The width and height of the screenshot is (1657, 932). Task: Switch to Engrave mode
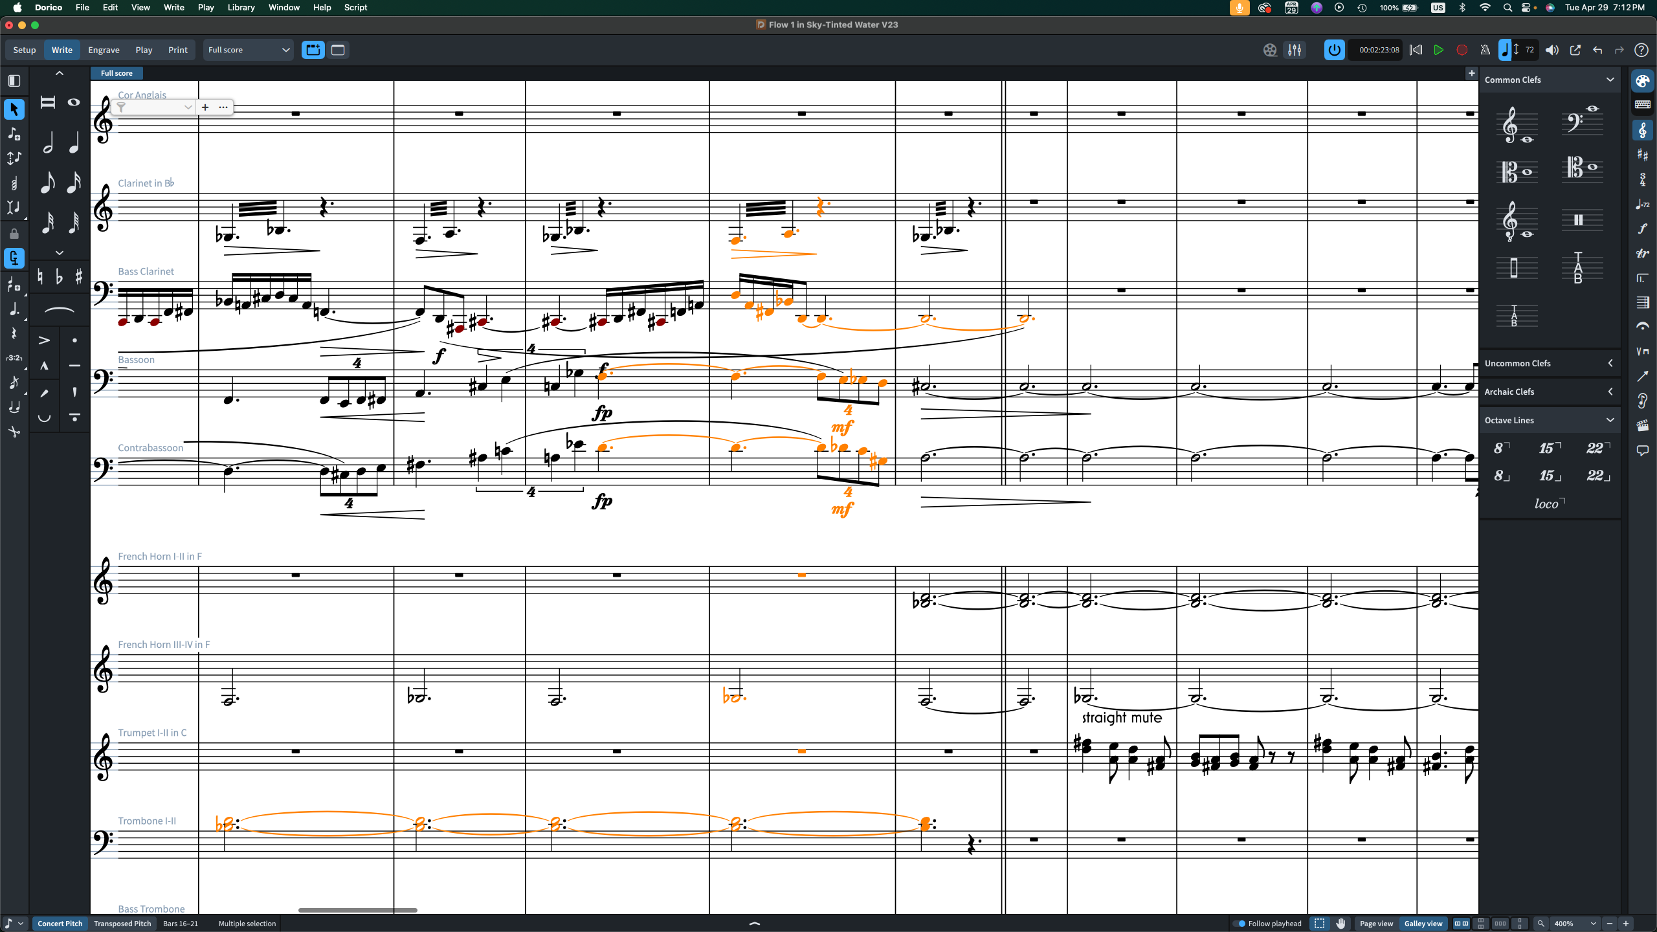pyautogui.click(x=104, y=50)
